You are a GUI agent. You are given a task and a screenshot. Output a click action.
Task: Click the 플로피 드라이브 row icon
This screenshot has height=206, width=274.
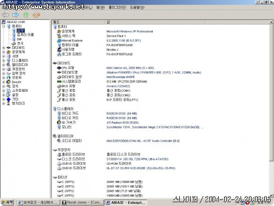59,154
